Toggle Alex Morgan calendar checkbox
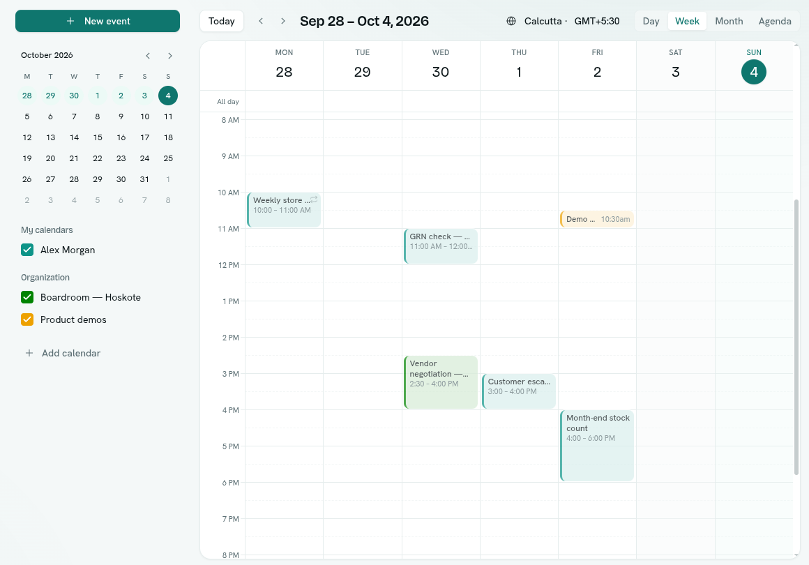809x565 pixels. [x=27, y=250]
